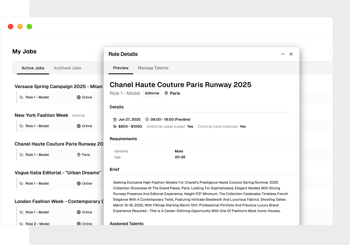Switch to the Manage Talents tab

[x=153, y=68]
